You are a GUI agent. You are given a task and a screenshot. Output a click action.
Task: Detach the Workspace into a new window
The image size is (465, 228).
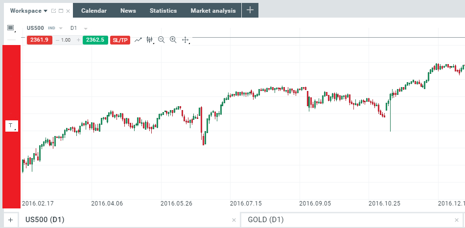[x=53, y=11]
